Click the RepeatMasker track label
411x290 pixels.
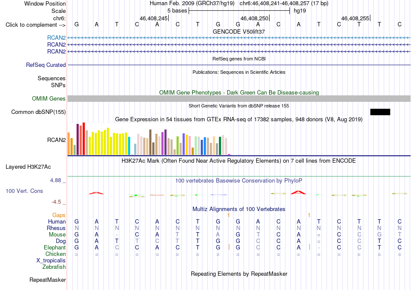tap(48, 280)
